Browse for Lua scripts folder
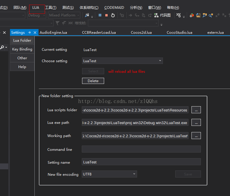230x196 pixels. (x=196, y=110)
